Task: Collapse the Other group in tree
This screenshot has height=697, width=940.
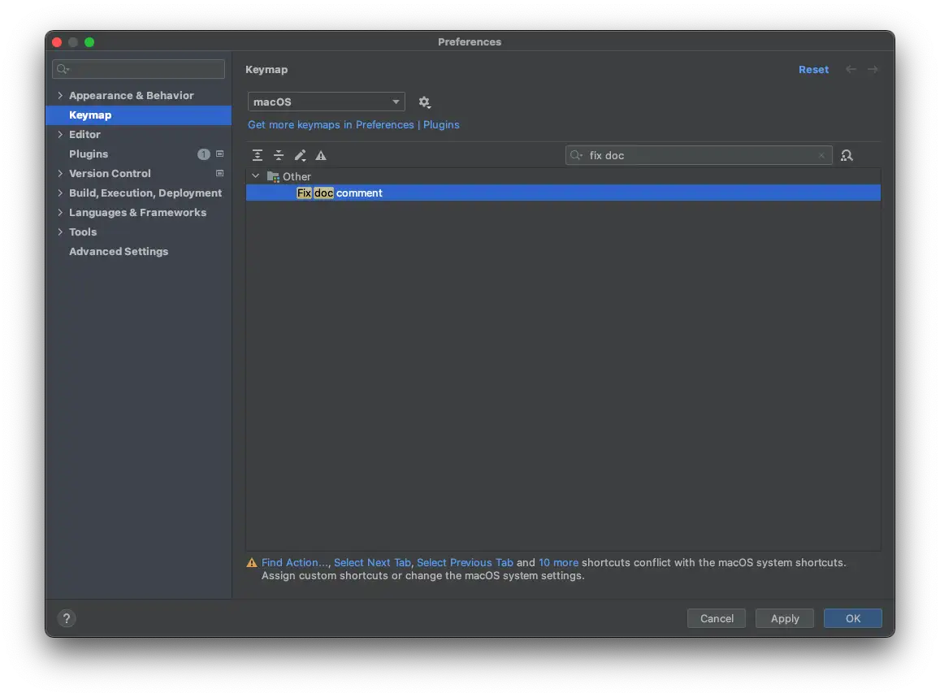Action: [x=256, y=176]
